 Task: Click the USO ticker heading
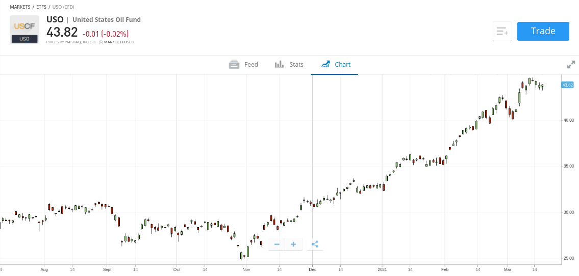[55, 19]
